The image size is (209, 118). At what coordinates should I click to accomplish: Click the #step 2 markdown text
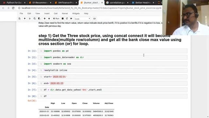(100, 24)
